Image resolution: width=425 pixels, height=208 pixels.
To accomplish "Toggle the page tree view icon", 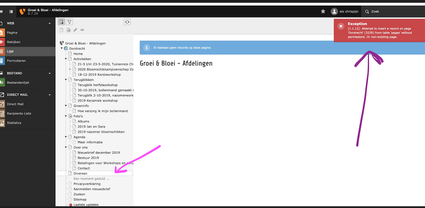I will (11, 12).
